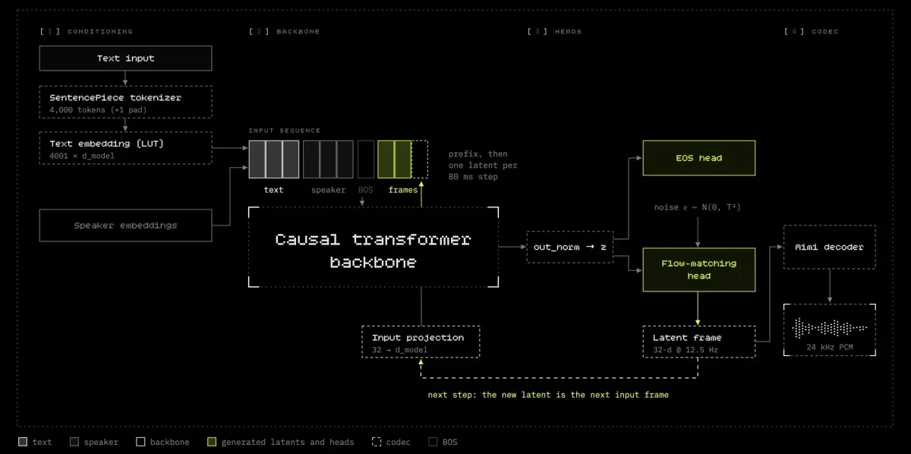Screen dimensions: 911x454
Task: Select the text legend swatch
Action: 23,442
